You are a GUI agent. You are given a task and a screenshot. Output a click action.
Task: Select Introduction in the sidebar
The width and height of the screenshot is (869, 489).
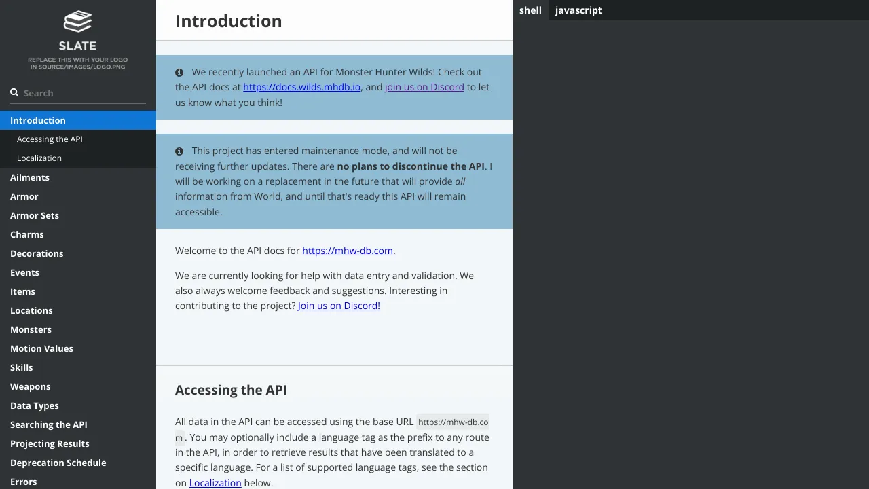pyautogui.click(x=78, y=120)
